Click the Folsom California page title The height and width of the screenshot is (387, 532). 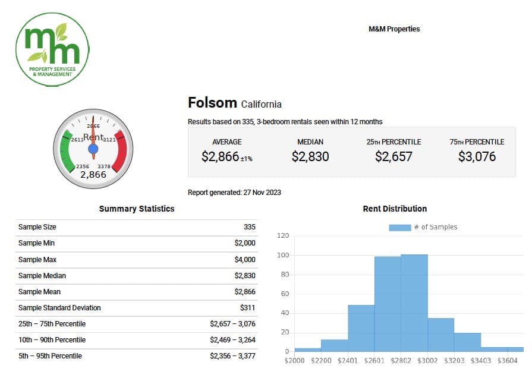pos(234,102)
